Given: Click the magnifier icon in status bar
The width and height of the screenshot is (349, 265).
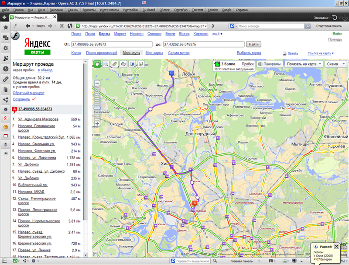Looking at the screenshot, I should point(215,261).
